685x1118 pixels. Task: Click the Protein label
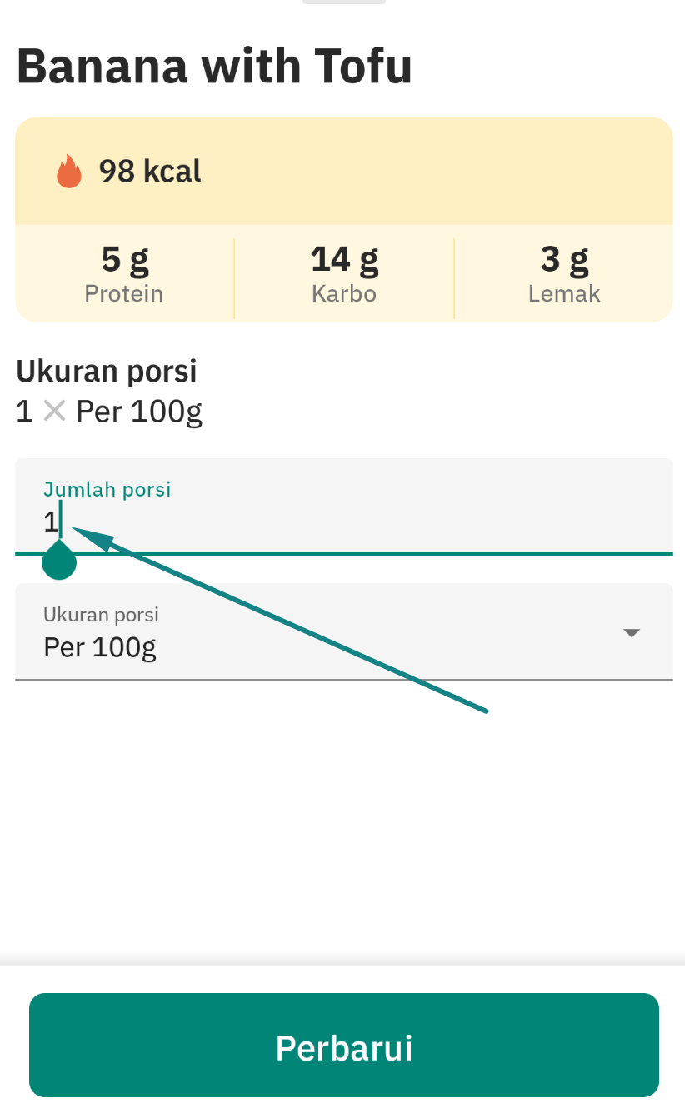[x=124, y=293]
